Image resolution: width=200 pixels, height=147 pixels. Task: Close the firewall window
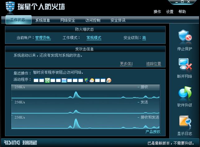click(189, 2)
